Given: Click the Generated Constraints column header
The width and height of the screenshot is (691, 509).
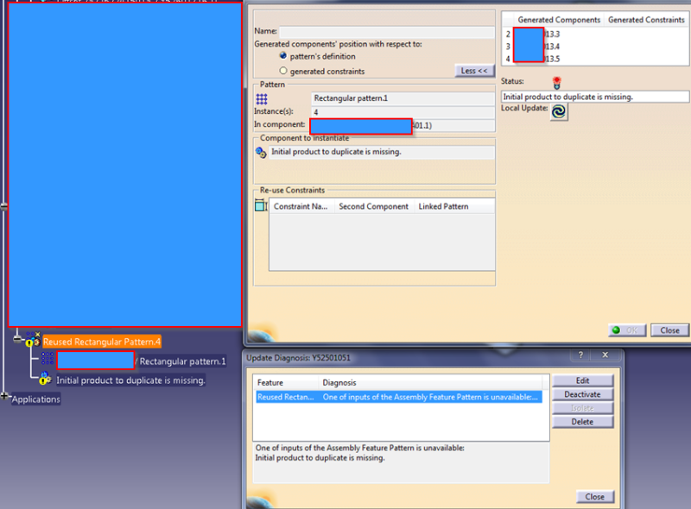Looking at the screenshot, I should click(645, 20).
